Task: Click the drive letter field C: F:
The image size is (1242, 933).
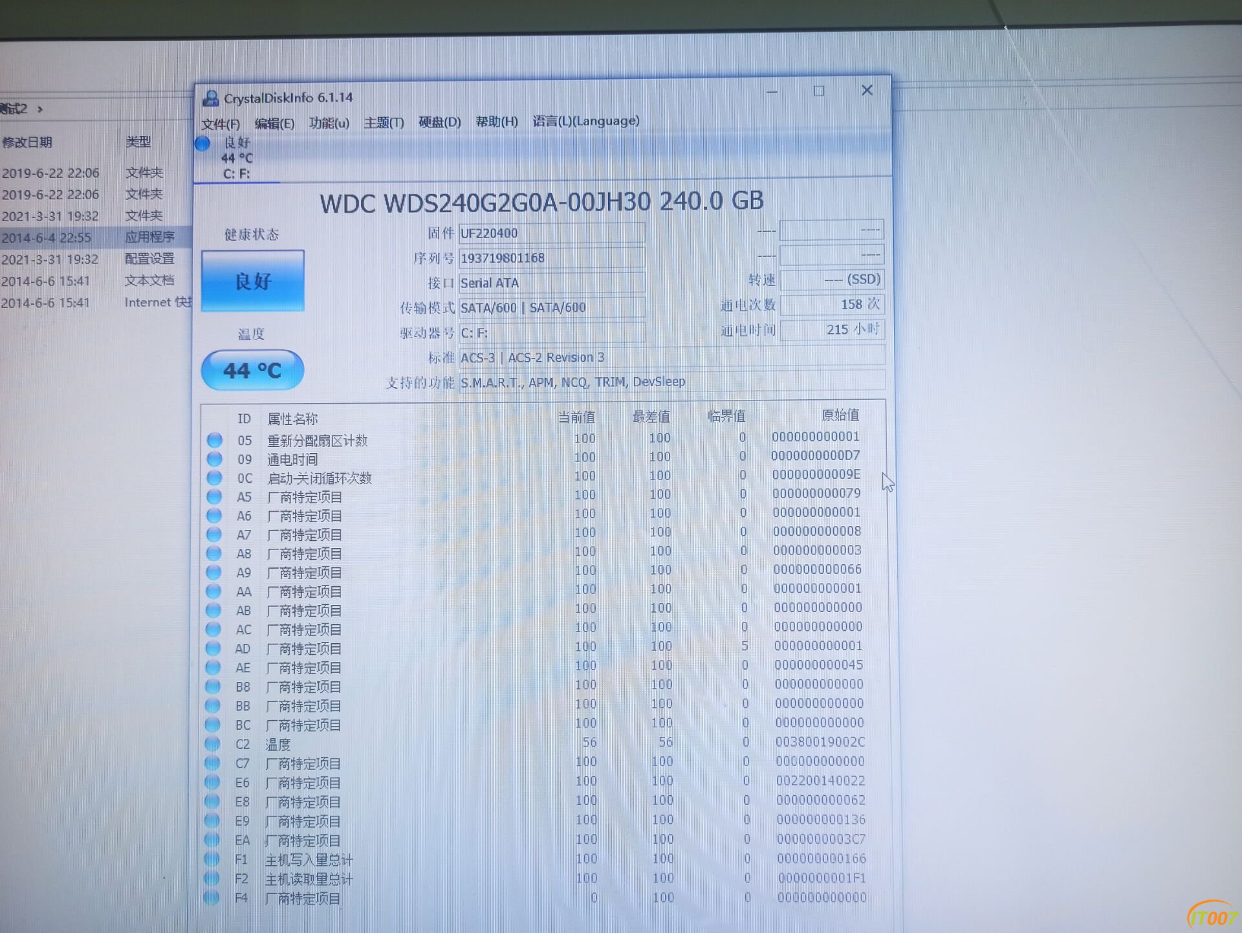Action: coord(552,333)
